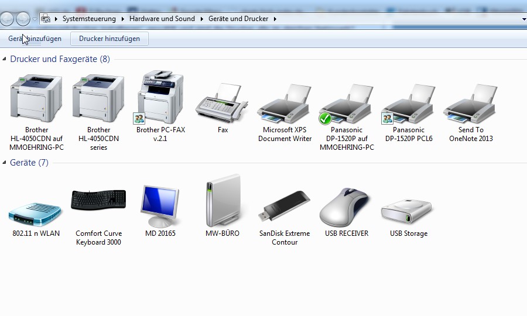Select the Panasonic DP-1520P PCL6 printer icon
This screenshot has height=316, width=527.
(409, 104)
